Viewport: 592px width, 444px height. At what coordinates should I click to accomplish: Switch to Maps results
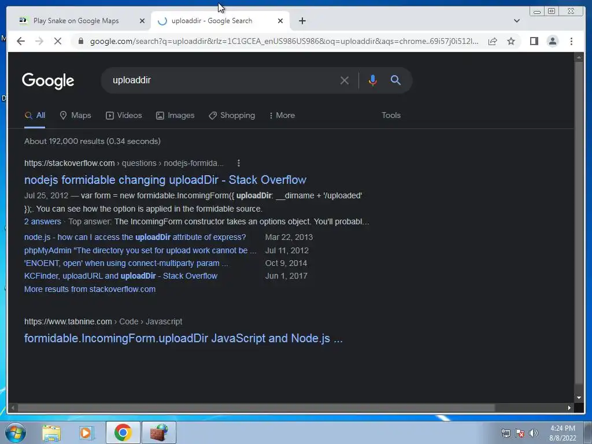76,116
